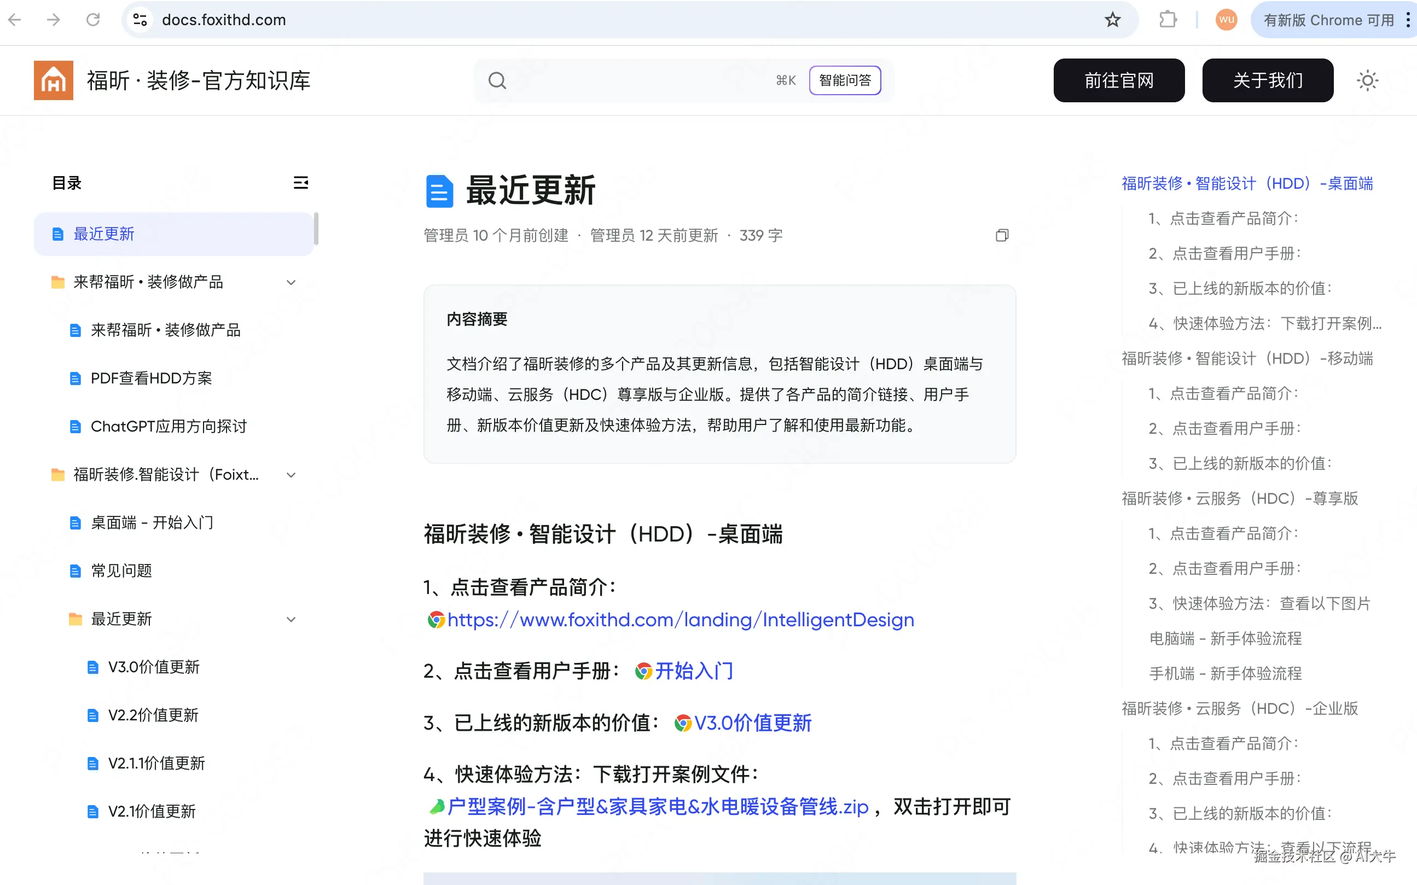This screenshot has width=1417, height=885.
Task: Collapse the 福昕装修.智能设计 folder chevron
Action: [291, 475]
